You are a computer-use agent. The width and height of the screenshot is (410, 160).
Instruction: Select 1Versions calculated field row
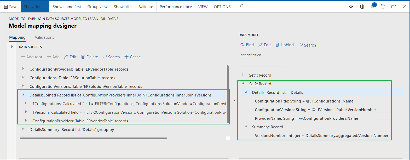[x=123, y=112]
